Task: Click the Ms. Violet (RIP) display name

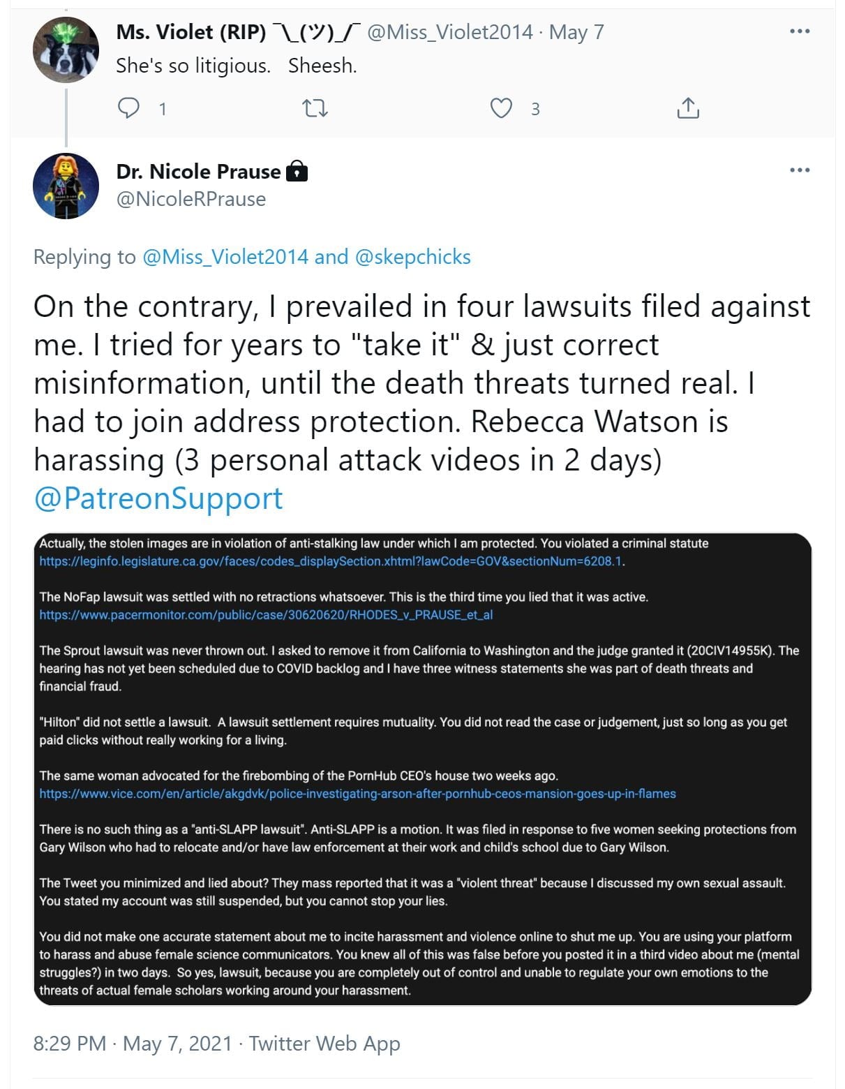Action: pos(191,32)
